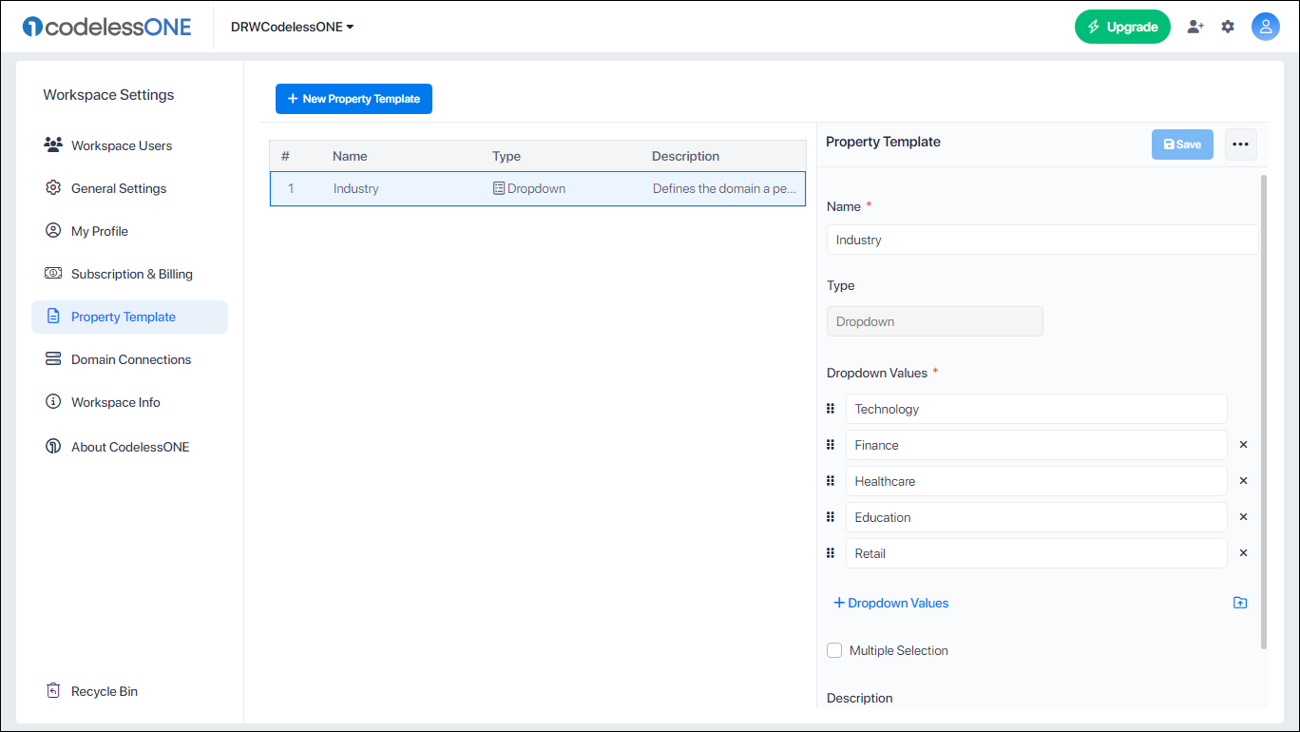The image size is (1300, 732).
Task: Open the three-dots more options menu
Action: [1240, 144]
